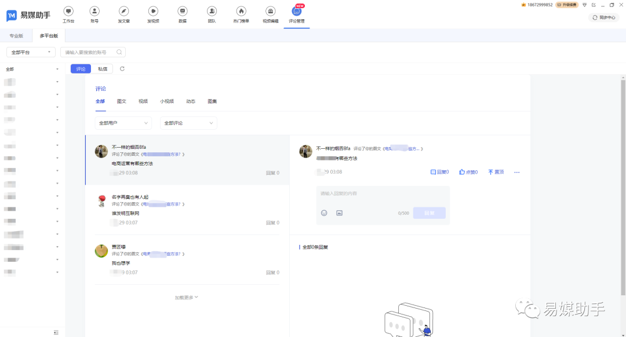This screenshot has height=337, width=626.
Task: Click the 同步中心 button
Action: [x=603, y=17]
